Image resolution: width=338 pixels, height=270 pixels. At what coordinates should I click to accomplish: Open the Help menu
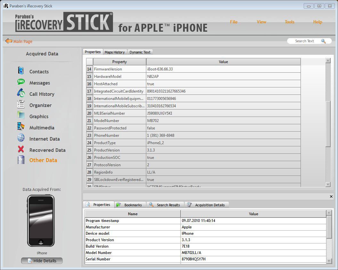[318, 22]
